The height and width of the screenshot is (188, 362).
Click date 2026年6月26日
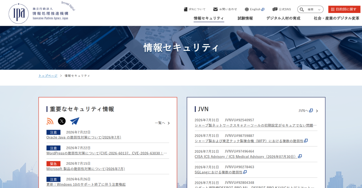click(x=78, y=179)
